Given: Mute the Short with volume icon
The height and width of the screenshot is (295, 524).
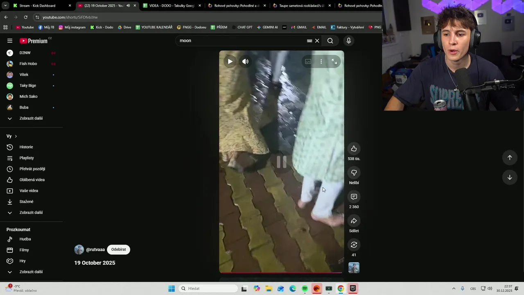Looking at the screenshot, I should point(245,61).
